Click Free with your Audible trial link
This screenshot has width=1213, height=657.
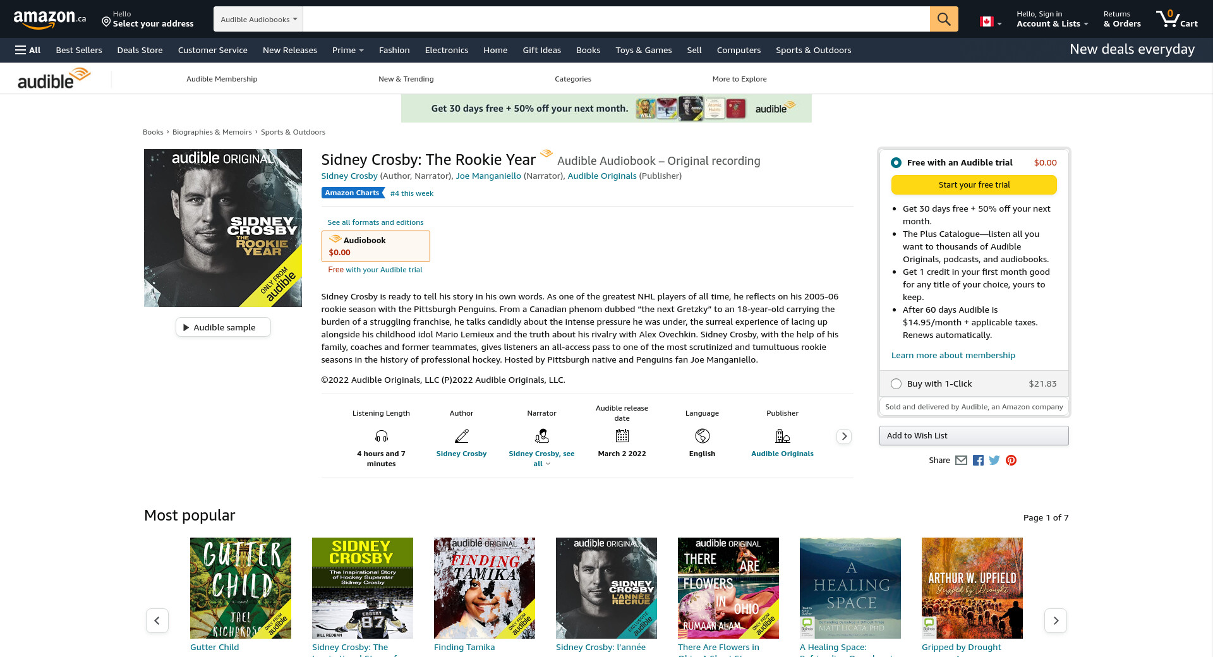point(375,270)
